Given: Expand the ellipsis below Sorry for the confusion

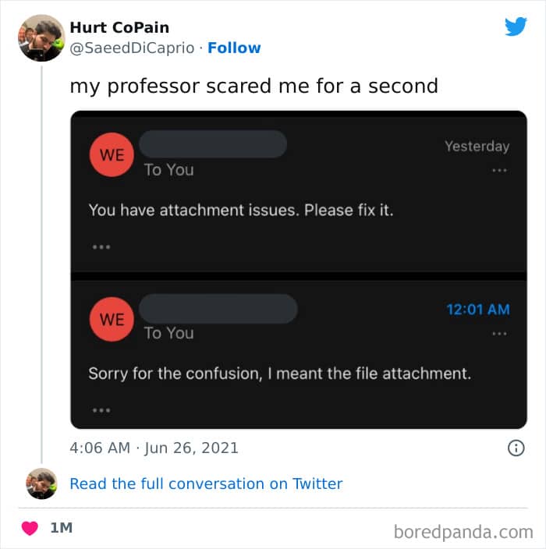Looking at the screenshot, I should click(x=101, y=410).
